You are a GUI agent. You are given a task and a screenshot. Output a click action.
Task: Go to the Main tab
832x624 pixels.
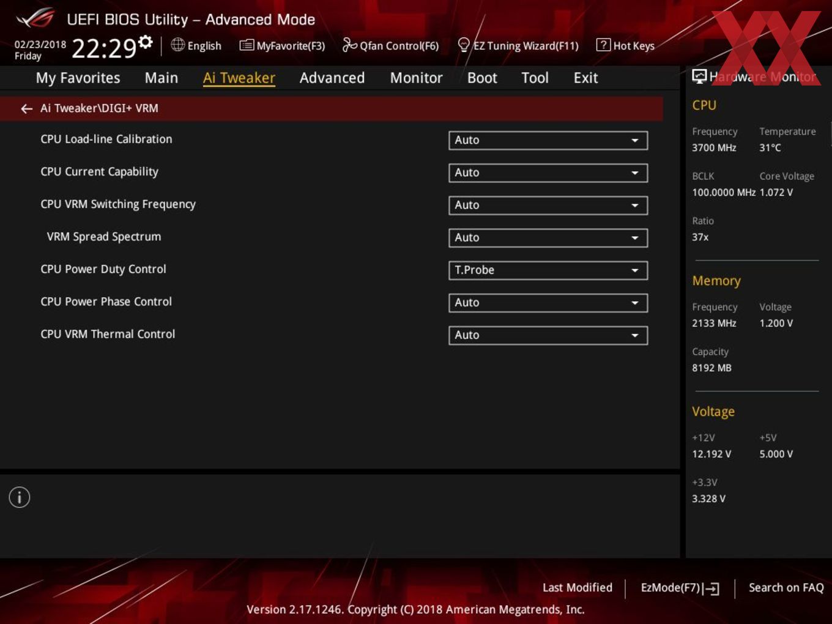point(162,78)
